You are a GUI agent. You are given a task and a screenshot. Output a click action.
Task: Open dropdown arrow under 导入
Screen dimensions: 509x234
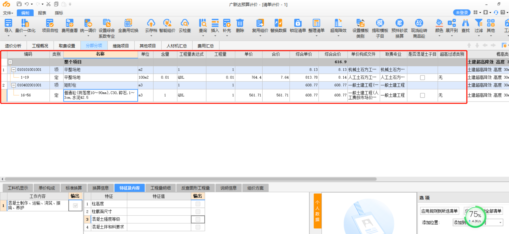tap(8, 36)
